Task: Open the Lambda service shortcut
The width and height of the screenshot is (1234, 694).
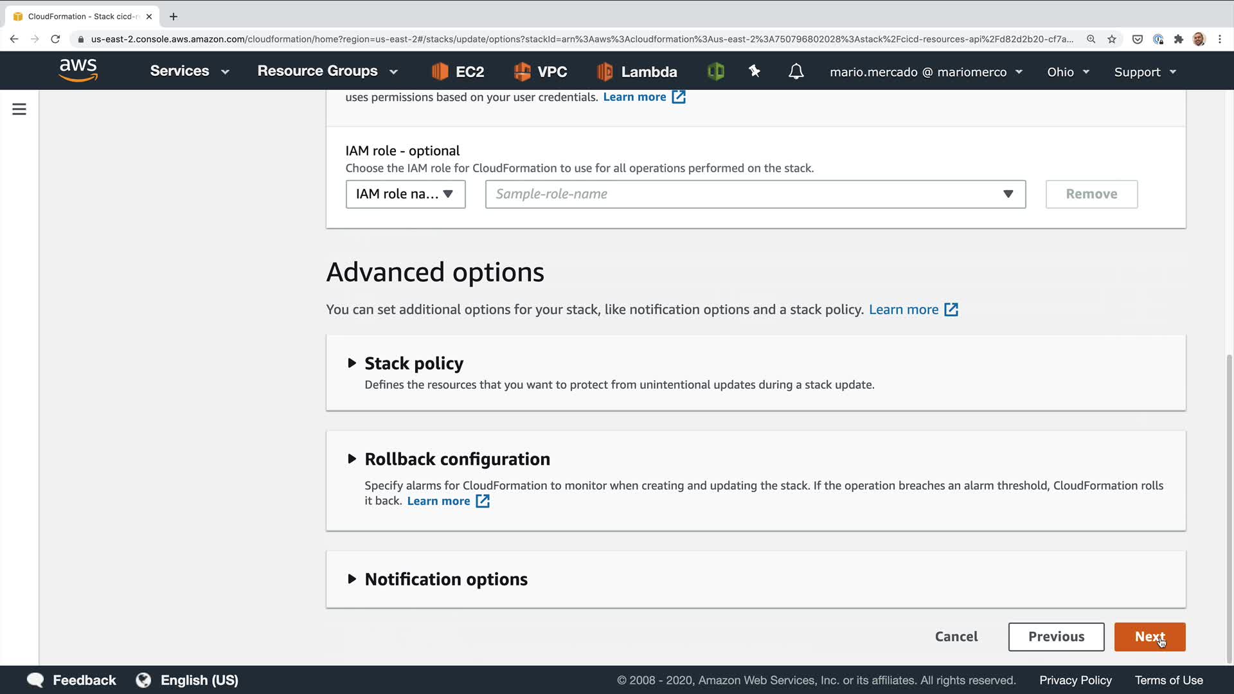Action: 637,71
